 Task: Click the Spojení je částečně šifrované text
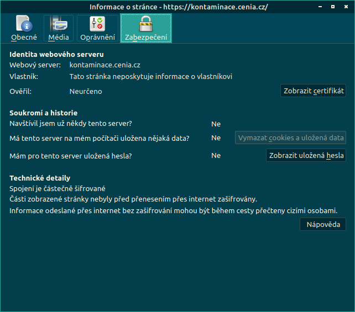(x=58, y=188)
